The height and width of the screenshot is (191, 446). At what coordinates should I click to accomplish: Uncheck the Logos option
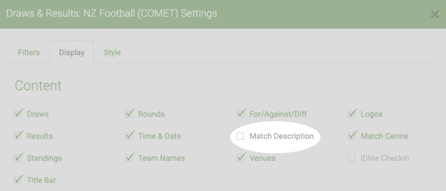[352, 114]
